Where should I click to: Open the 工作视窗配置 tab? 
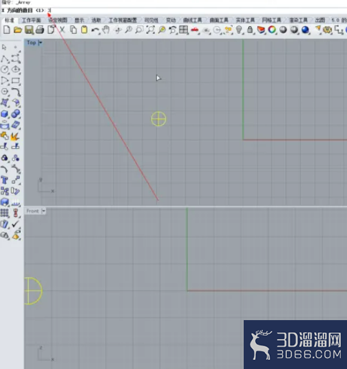click(x=123, y=20)
